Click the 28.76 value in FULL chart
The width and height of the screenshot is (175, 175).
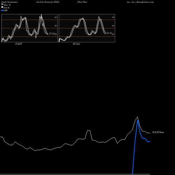[x=109, y=33]
